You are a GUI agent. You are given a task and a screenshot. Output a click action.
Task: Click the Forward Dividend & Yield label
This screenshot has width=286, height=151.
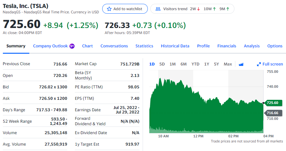90,121
